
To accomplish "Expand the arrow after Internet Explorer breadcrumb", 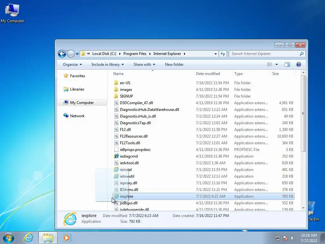I will click(x=184, y=54).
